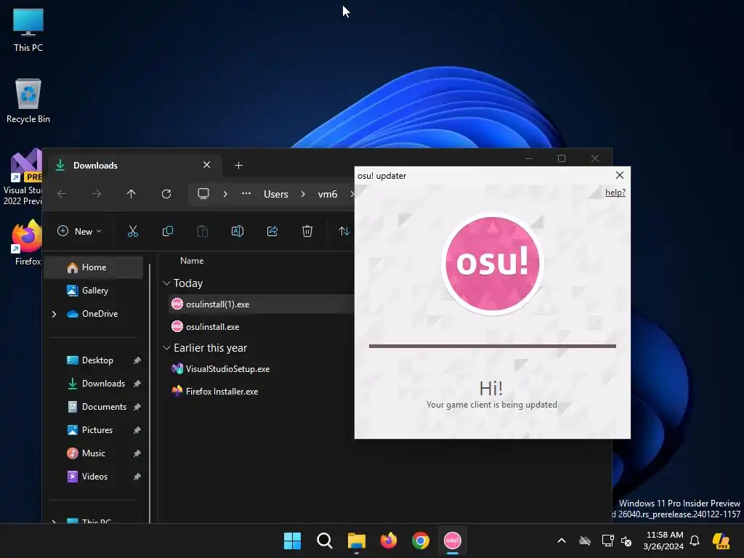Viewport: 744px width, 558px height.
Task: Open the New dropdown in File Explorer
Action: click(x=79, y=232)
